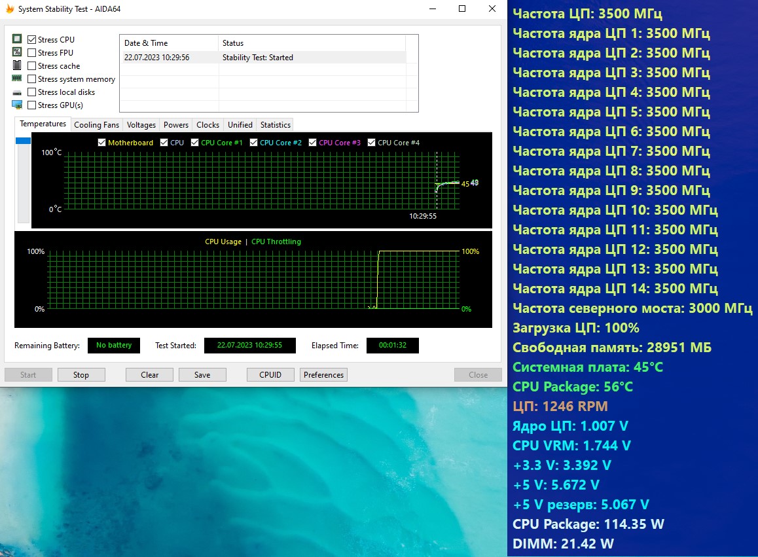Image resolution: width=758 pixels, height=557 pixels.
Task: Click the 10:29:55 time marker on temperature graph
Action: 423,216
